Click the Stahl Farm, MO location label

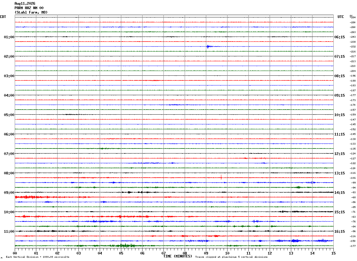pyautogui.click(x=31, y=12)
